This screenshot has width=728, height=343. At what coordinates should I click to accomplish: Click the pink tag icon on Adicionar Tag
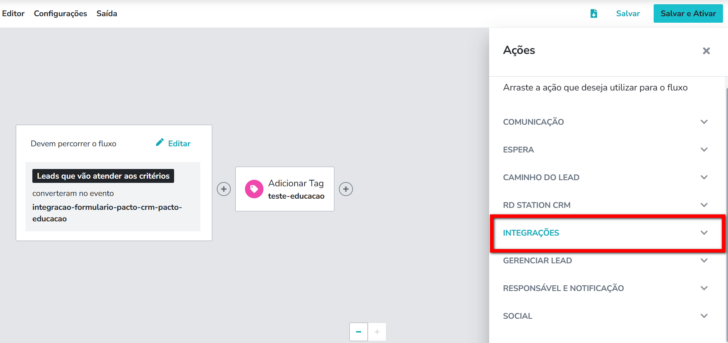(x=254, y=189)
